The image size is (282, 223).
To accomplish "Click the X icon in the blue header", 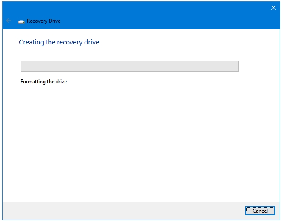I will 273,8.
